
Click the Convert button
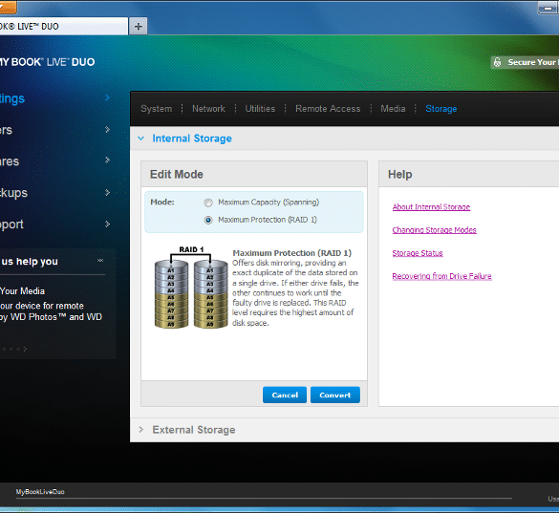point(335,395)
